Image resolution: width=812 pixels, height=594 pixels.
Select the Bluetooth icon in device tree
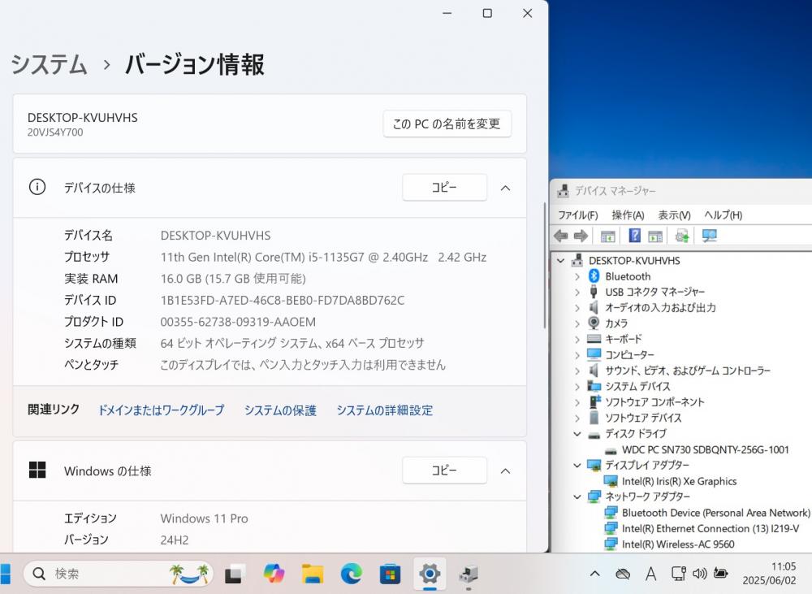click(594, 275)
